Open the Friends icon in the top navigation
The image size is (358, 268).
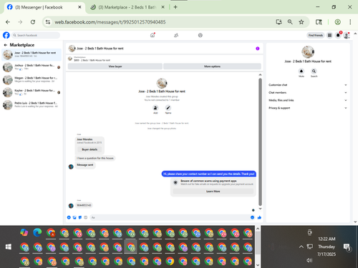pyautogui.click(x=176, y=35)
